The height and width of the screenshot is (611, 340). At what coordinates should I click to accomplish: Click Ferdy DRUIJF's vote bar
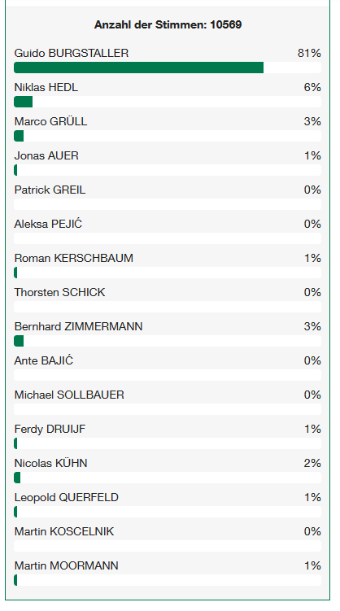(168, 443)
